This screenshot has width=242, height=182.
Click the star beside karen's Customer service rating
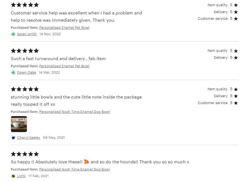pos(236,19)
